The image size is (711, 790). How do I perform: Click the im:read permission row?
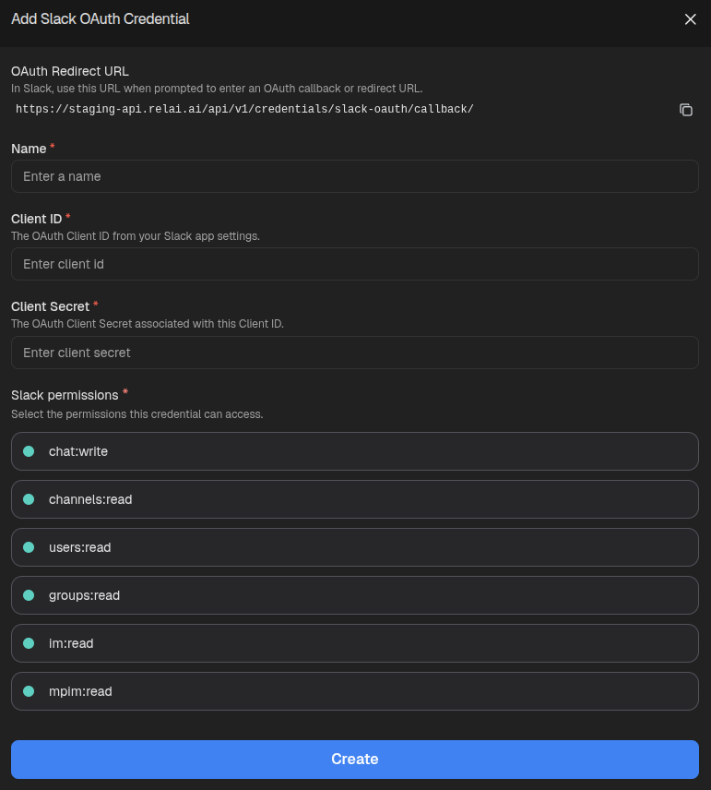coord(354,643)
